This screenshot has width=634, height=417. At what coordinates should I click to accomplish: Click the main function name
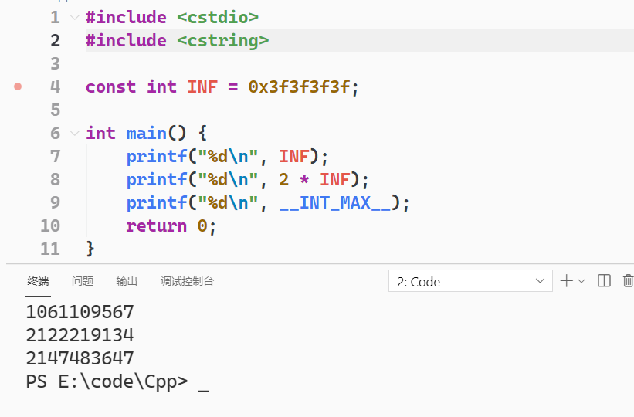point(147,133)
